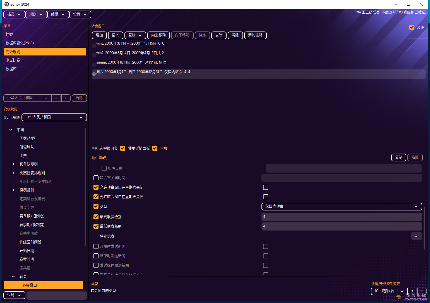Expand the 预备队规则 tree node
Viewport: 430px width, 303px height.
point(13,164)
